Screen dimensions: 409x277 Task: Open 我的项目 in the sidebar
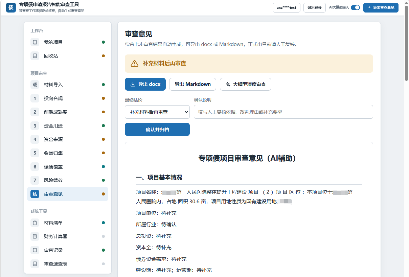[x=68, y=42]
